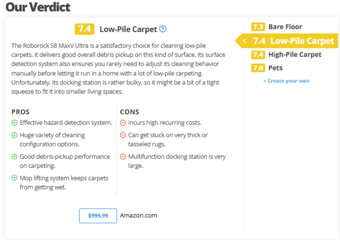Click the help question mark beside Low-Pile Carpet
Viewport: 340px width, 240px height.
click(x=163, y=29)
